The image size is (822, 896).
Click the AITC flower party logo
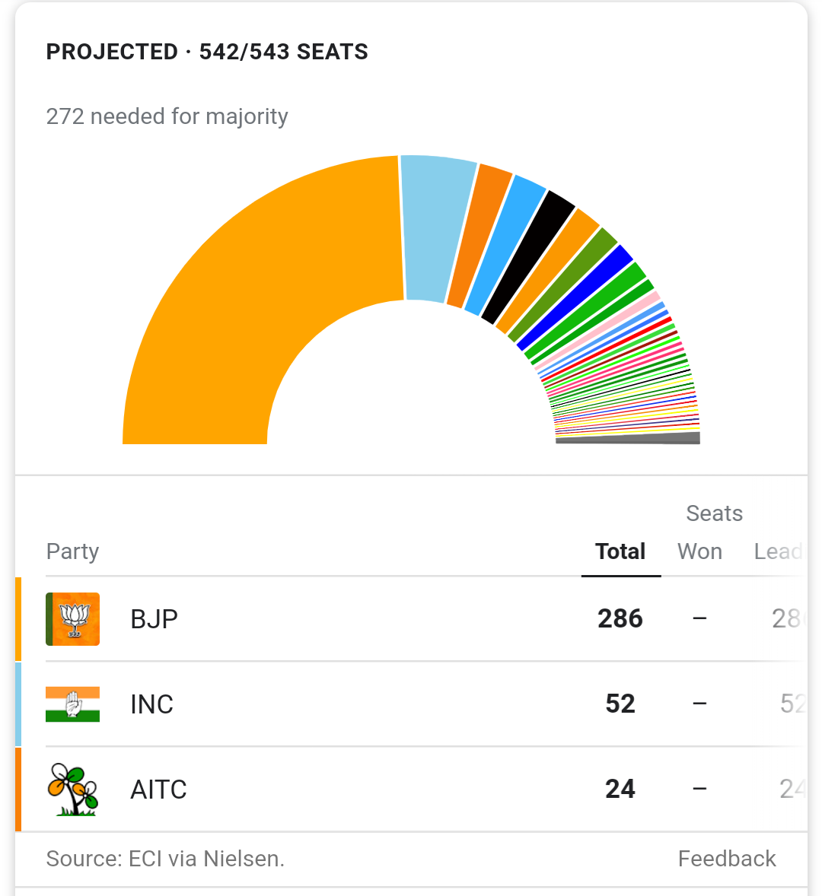73,790
